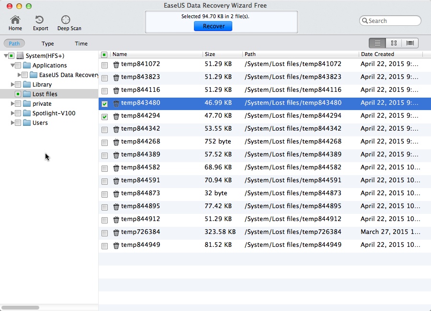431x311 pixels.
Task: Check the Library folder checkbox
Action: [18, 85]
